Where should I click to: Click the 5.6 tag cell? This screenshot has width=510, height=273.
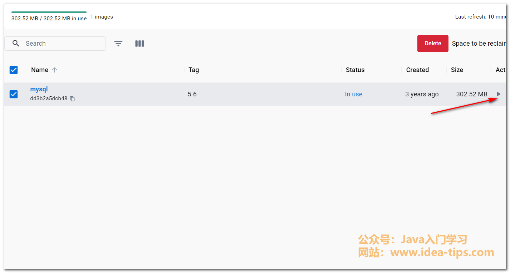192,94
